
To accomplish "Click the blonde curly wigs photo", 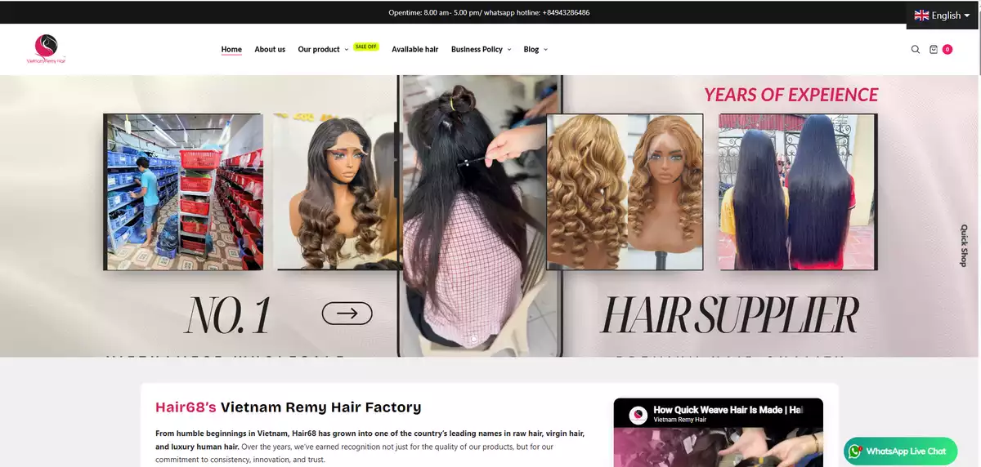I will click(x=625, y=192).
